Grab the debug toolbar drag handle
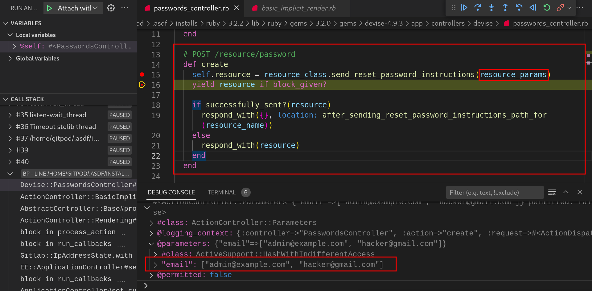Image resolution: width=592 pixels, height=291 pixels. coord(454,7)
